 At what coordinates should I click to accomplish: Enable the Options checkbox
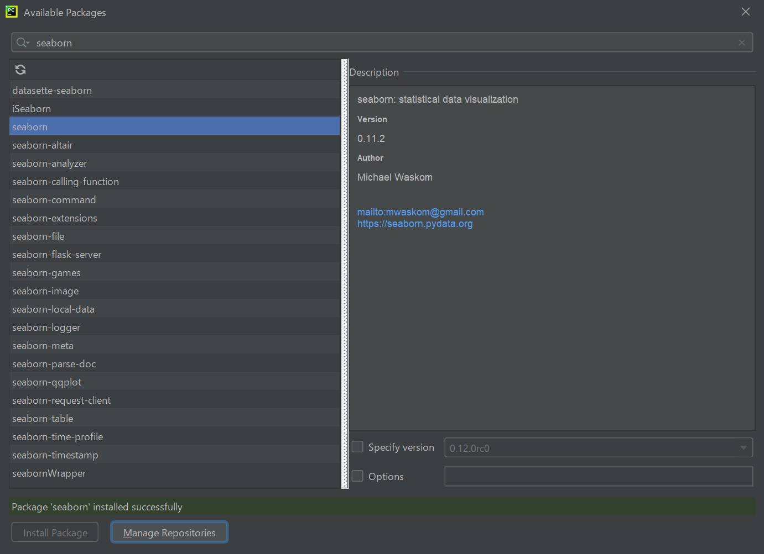click(358, 476)
